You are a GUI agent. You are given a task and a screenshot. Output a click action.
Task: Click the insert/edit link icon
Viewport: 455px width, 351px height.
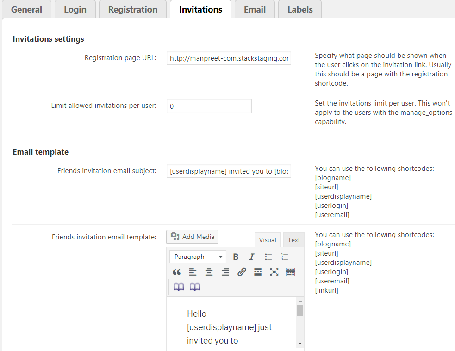tap(242, 272)
